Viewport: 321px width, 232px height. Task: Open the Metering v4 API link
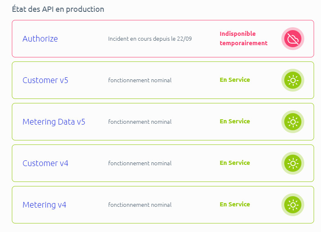pos(44,205)
